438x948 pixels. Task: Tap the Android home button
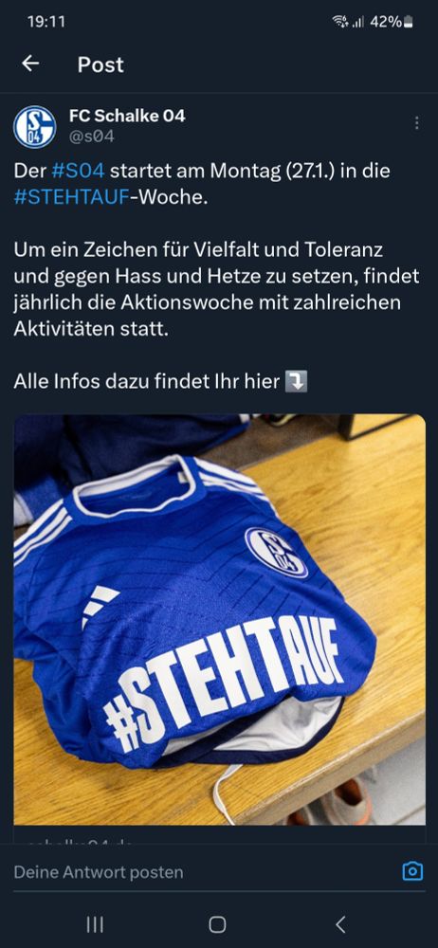tap(217, 923)
